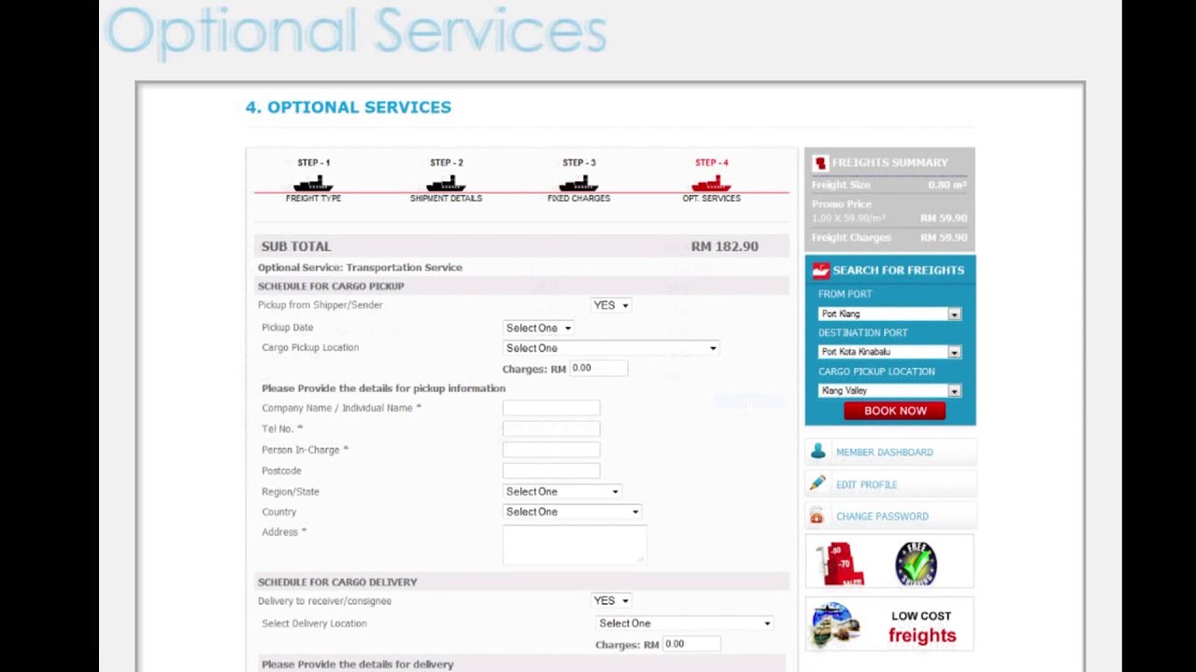The image size is (1196, 672).
Task: Go to Step 1 Freight Type label
Action: (313, 199)
